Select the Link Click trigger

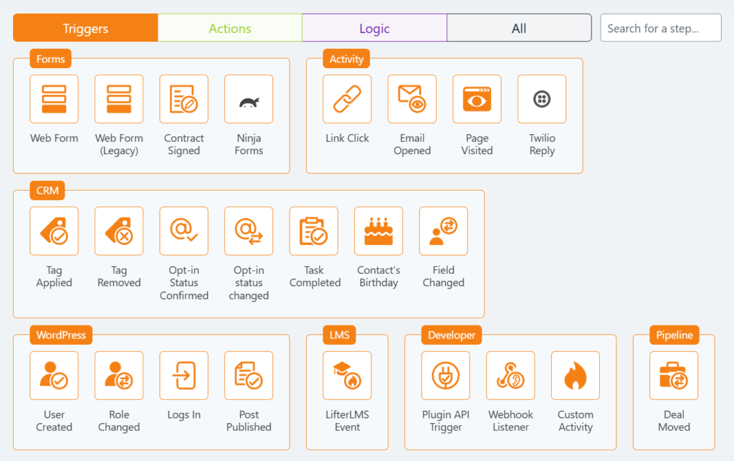(x=347, y=99)
